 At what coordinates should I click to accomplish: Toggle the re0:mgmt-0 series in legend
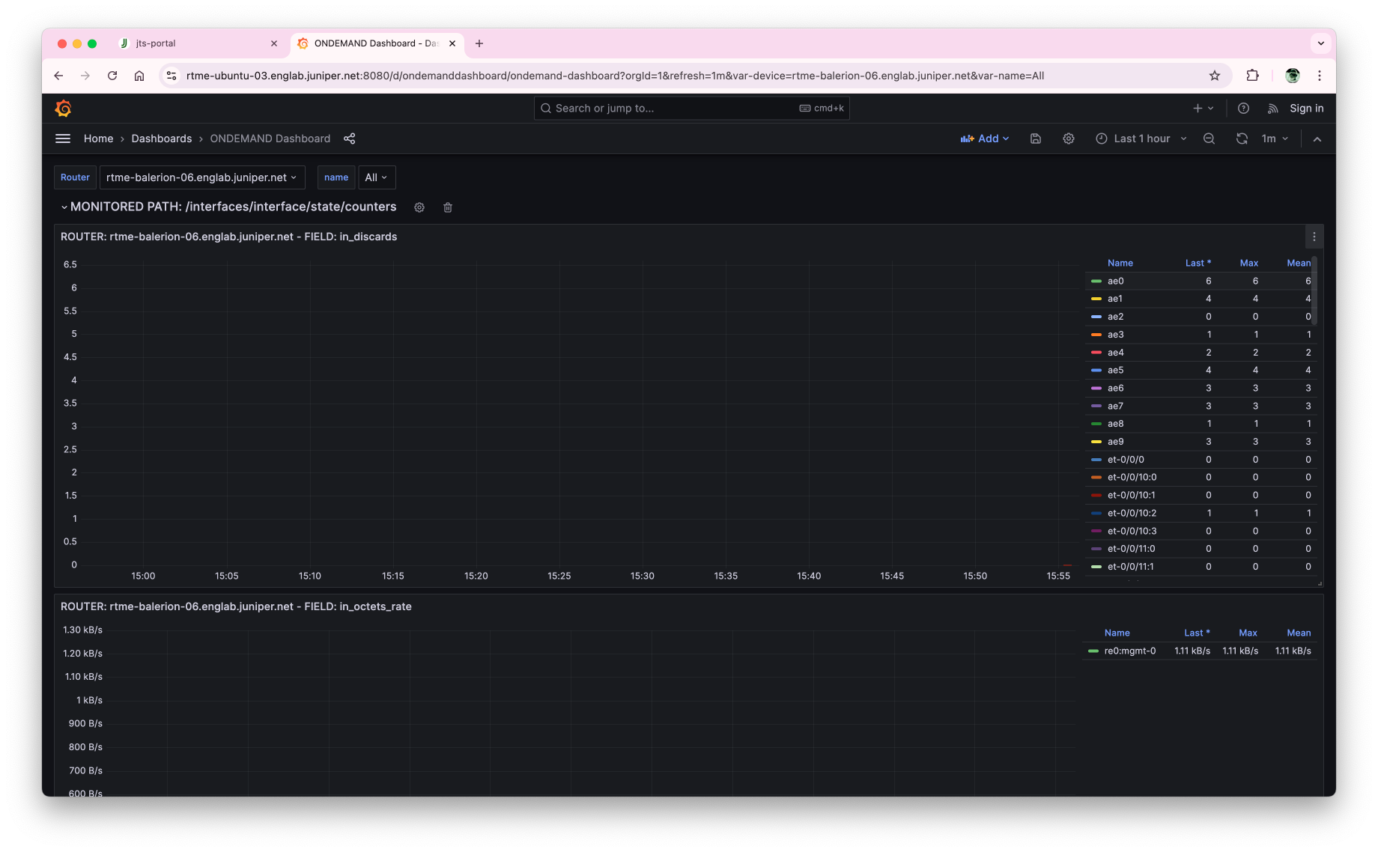click(x=1129, y=651)
